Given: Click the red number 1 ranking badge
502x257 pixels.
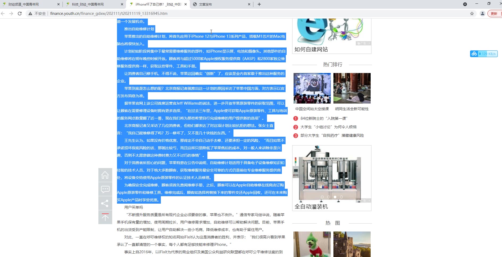Looking at the screenshot, I should (296, 119).
